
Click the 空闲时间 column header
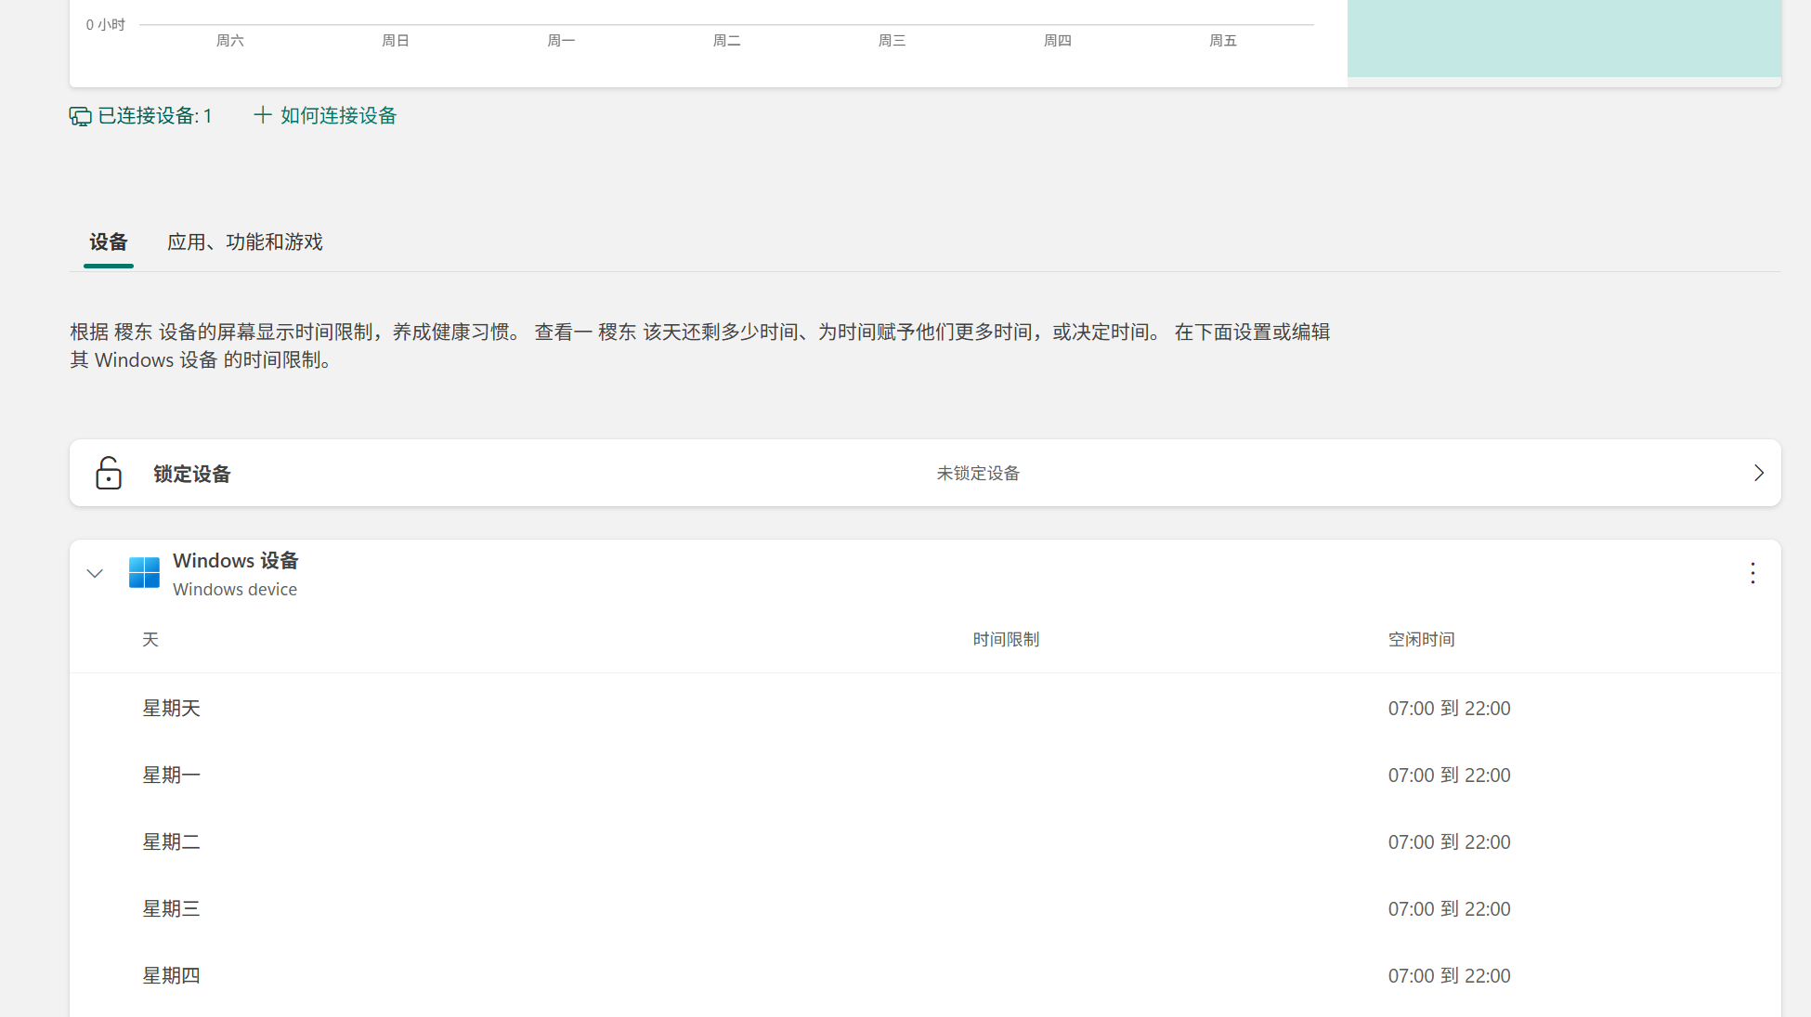(1421, 639)
